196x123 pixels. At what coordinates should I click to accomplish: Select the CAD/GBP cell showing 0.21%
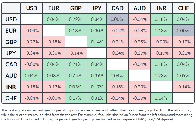(75, 64)
